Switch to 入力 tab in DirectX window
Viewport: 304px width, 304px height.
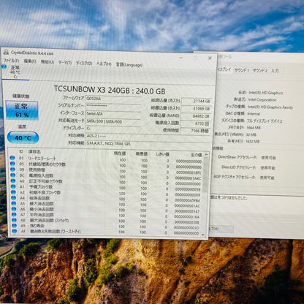[275, 71]
